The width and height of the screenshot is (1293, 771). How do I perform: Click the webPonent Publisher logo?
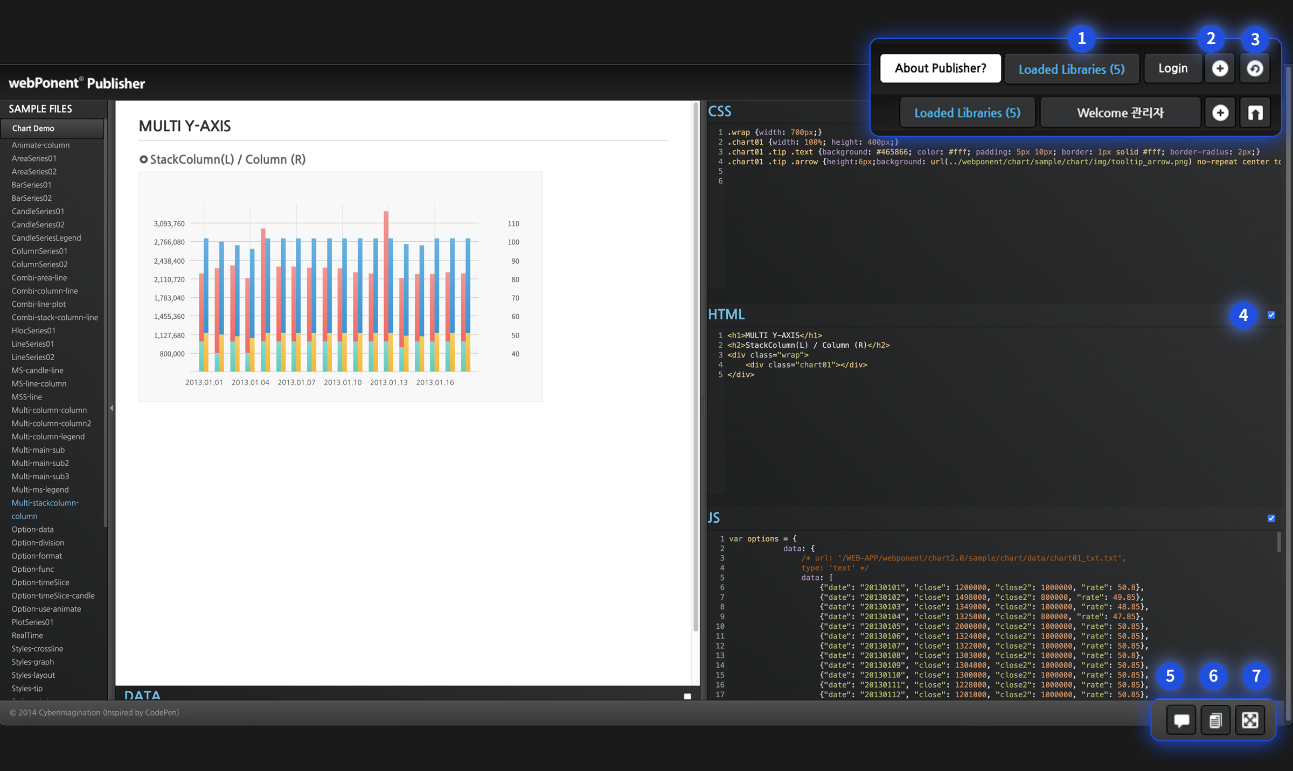77,83
